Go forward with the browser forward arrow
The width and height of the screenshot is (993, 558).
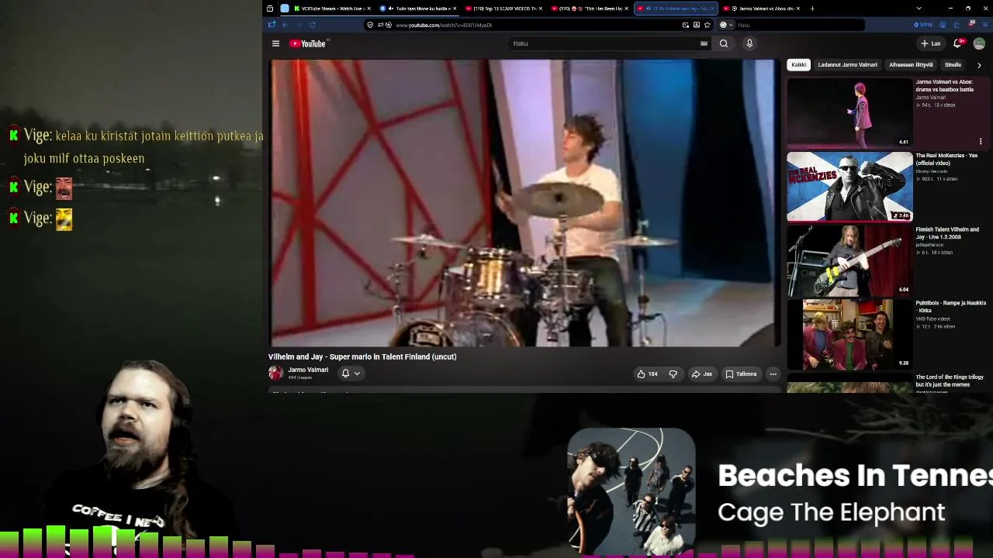(299, 25)
